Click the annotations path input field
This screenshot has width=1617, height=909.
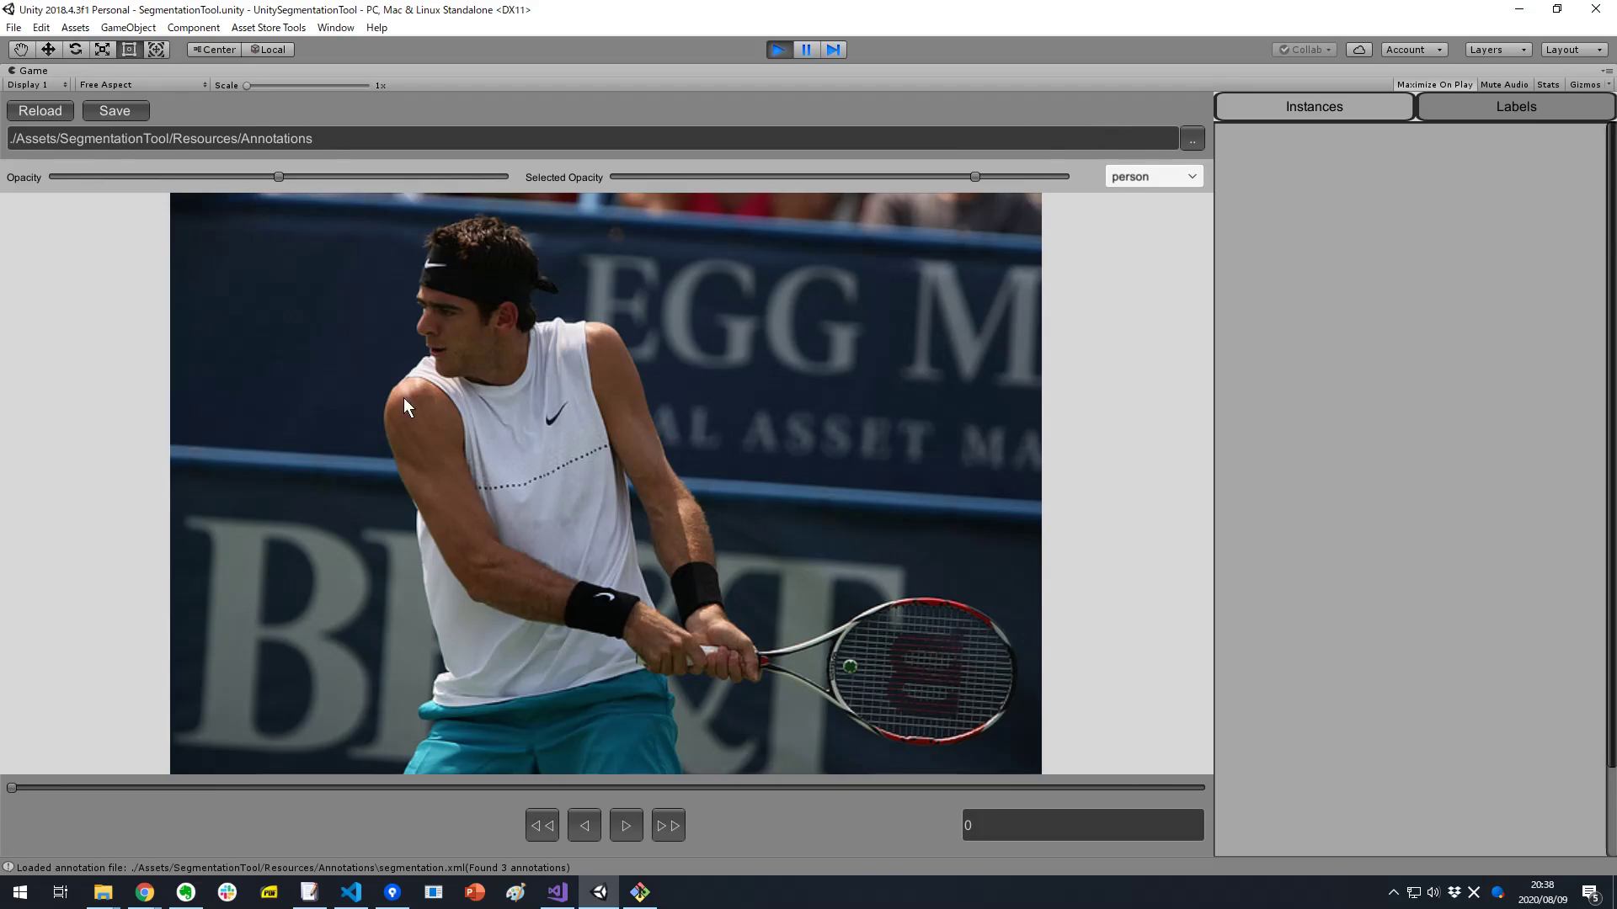[593, 139]
